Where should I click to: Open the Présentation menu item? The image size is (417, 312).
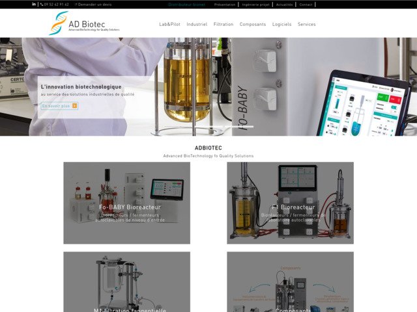[225, 5]
